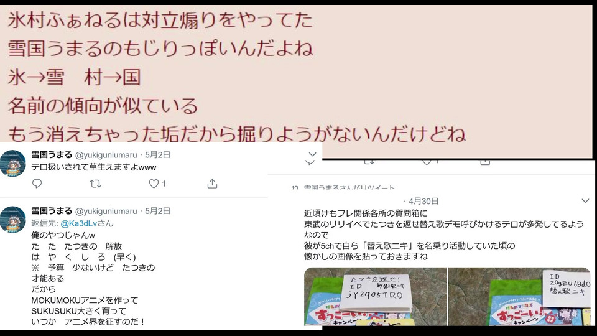This screenshot has height=336, width=597.
Task: Open @yukiguniumaru handle on the テロ扱い tweet
Action: click(x=106, y=155)
